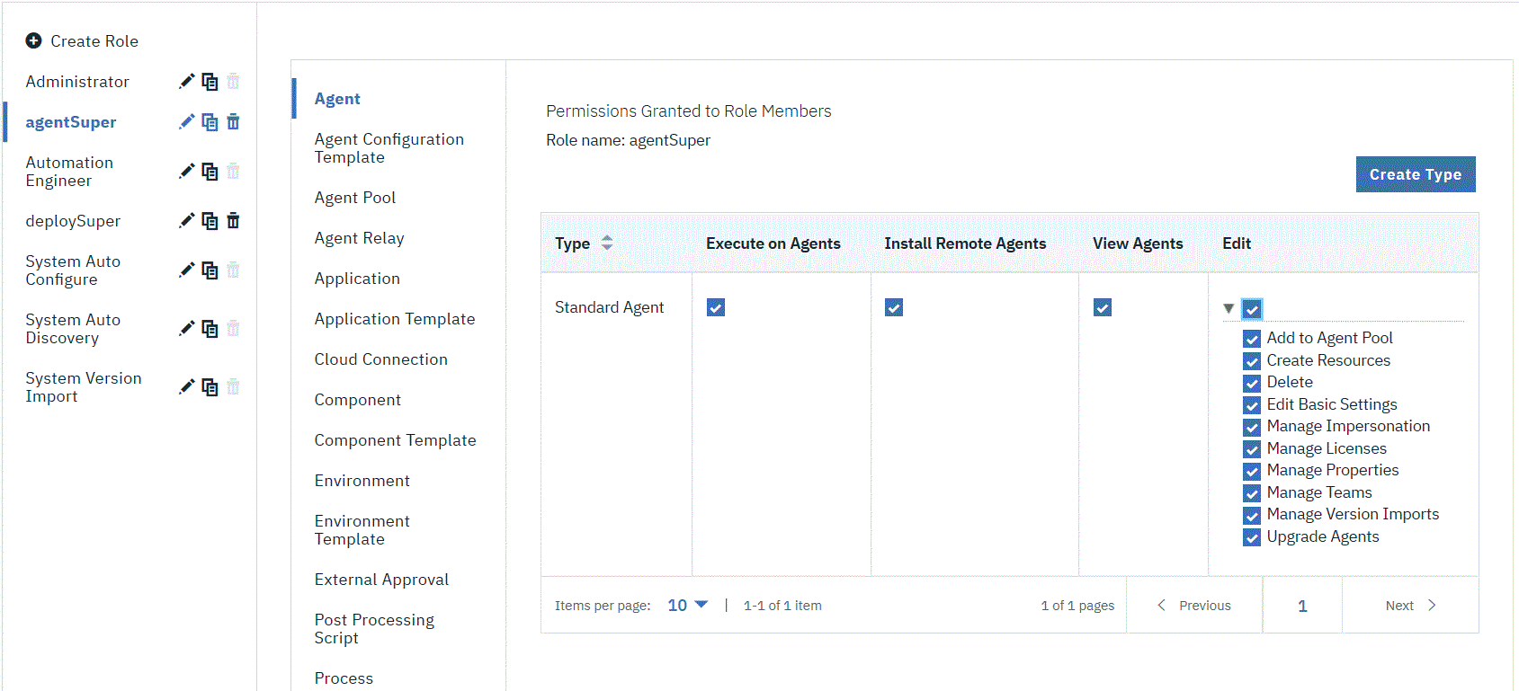Toggle the Manage Licenses permission checkbox
Image resolution: width=1519 pixels, height=691 pixels.
tap(1251, 448)
